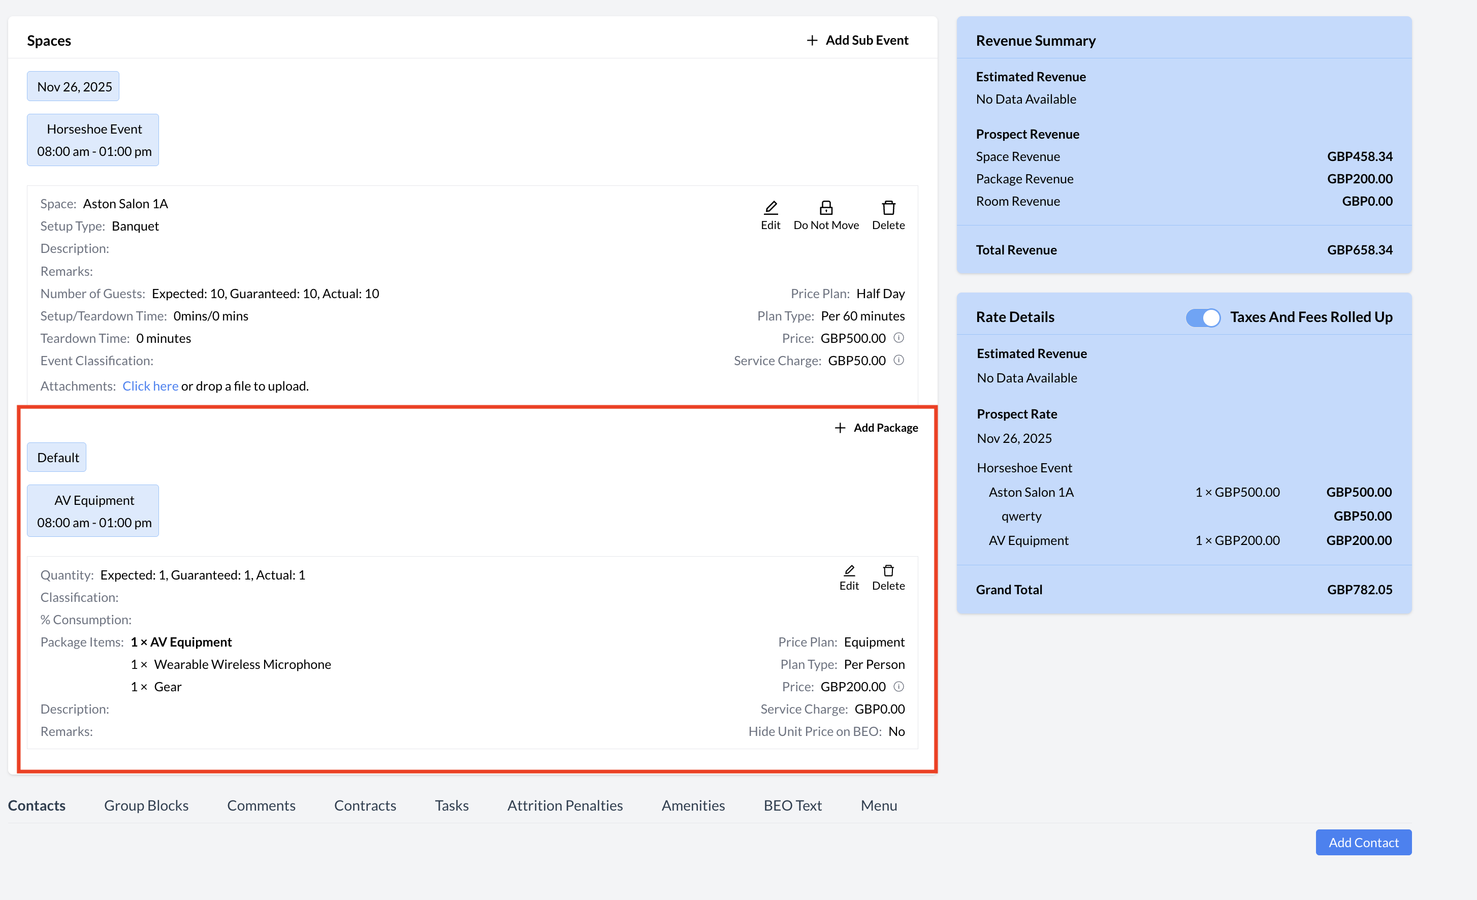Switch to the Contracts tab
Image resolution: width=1477 pixels, height=900 pixels.
365,805
